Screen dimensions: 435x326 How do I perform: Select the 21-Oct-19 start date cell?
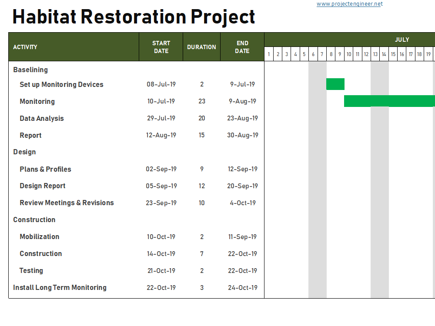point(161,270)
